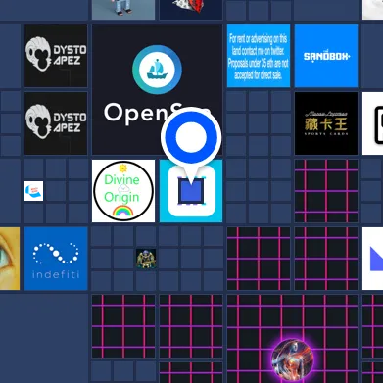Click the magenta grid tile below Divine Origin
The height and width of the screenshot is (383, 383).
[123, 326]
